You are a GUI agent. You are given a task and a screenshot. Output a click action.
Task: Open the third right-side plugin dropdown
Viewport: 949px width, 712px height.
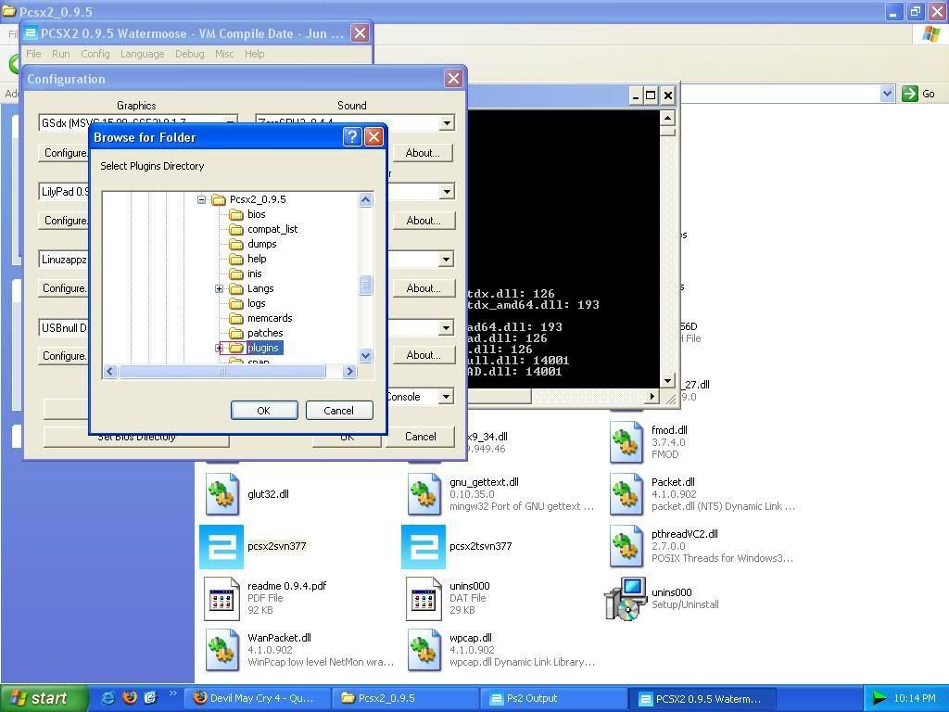[447, 260]
